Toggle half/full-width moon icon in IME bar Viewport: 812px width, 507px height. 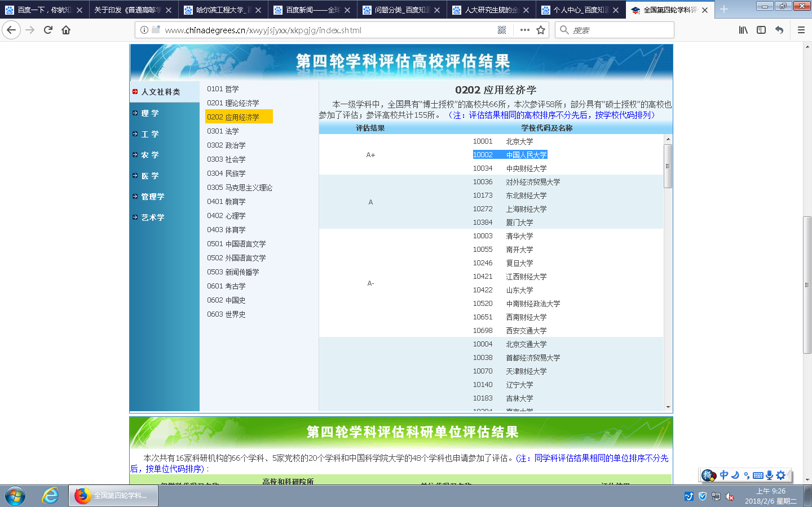click(x=735, y=475)
